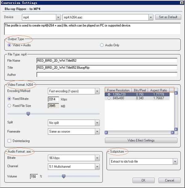
Task: Click the 3945 MB file size field
Action: pyautogui.click(x=53, y=106)
